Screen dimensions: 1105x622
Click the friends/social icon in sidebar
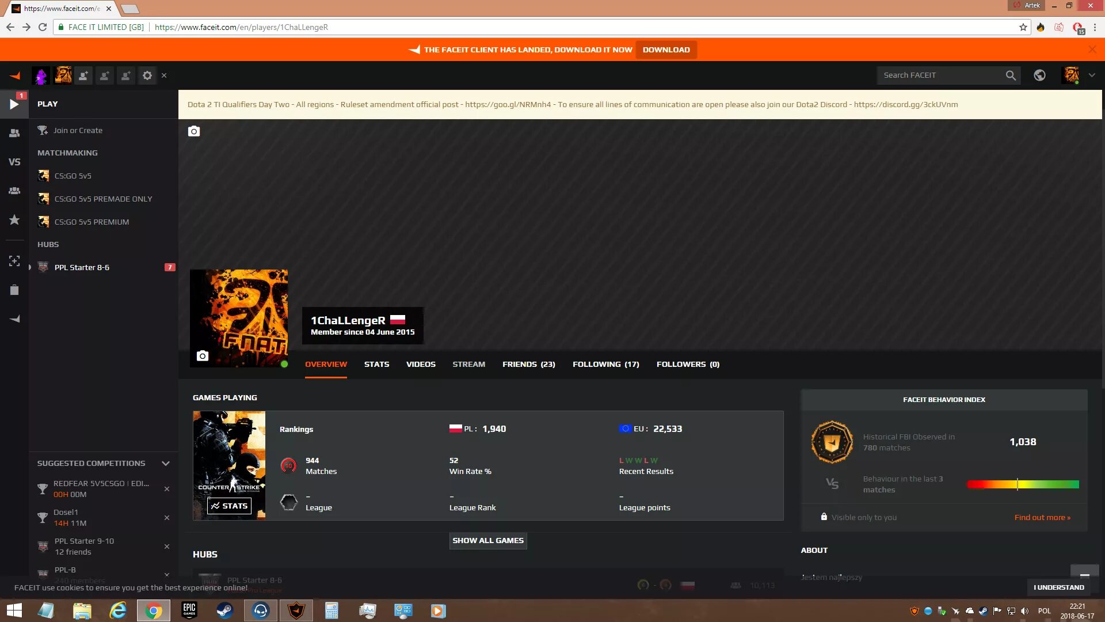[x=14, y=132]
